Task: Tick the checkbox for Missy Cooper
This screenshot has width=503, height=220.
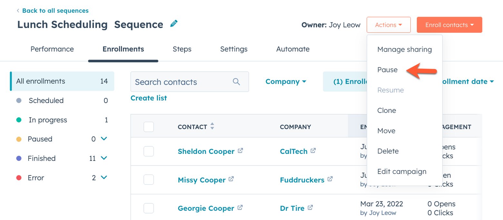Action: click(149, 180)
